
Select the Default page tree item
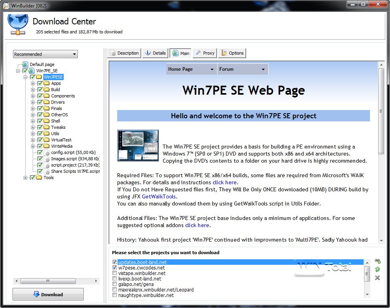pyautogui.click(x=42, y=64)
